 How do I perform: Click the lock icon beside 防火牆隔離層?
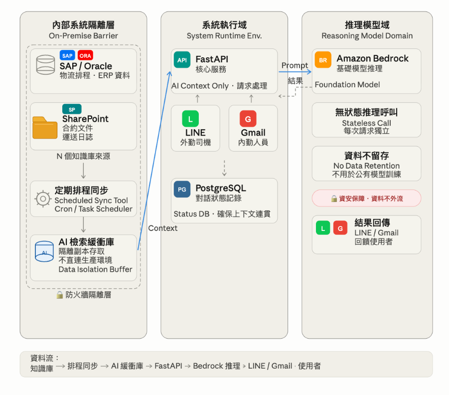tap(60, 295)
